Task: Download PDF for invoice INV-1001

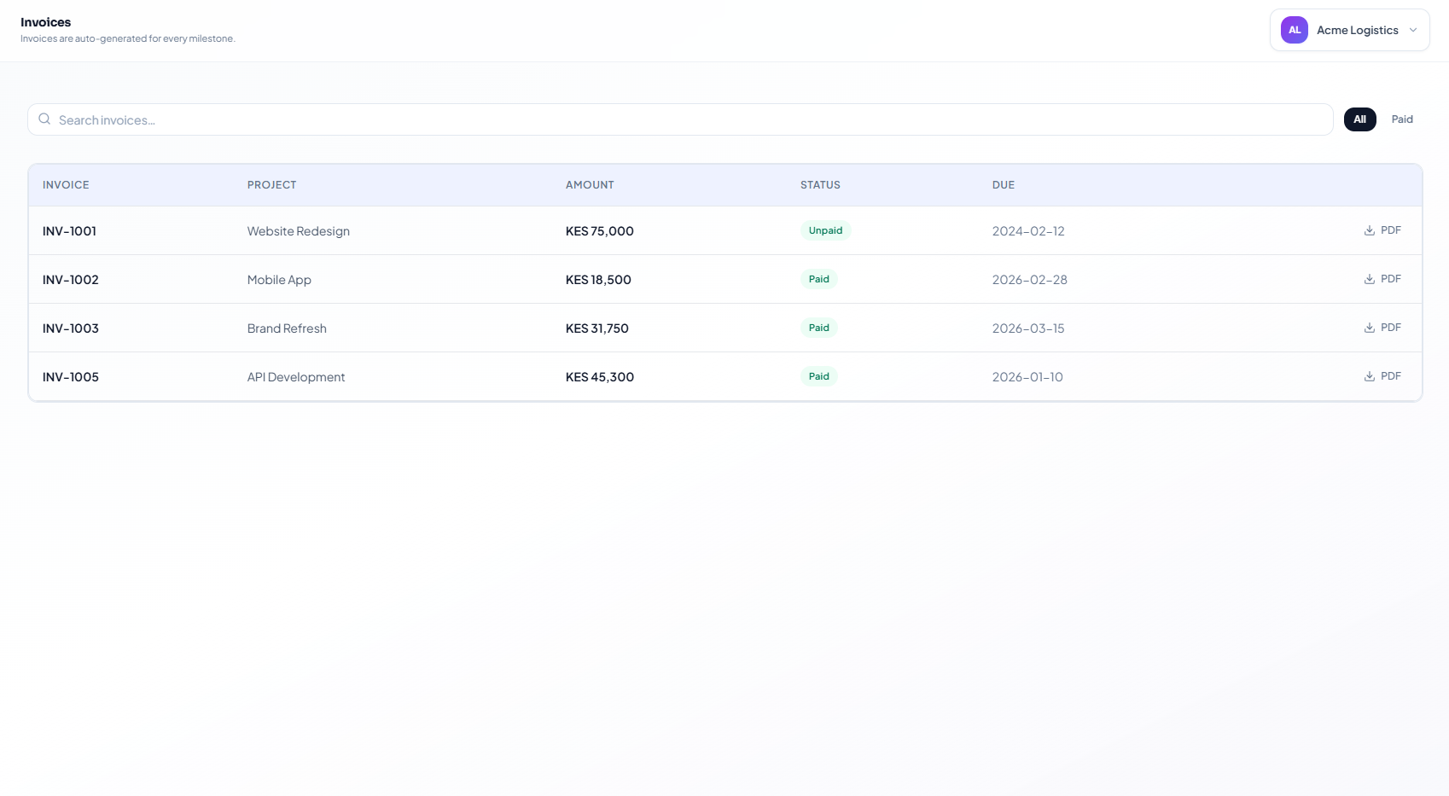Action: click(x=1382, y=230)
